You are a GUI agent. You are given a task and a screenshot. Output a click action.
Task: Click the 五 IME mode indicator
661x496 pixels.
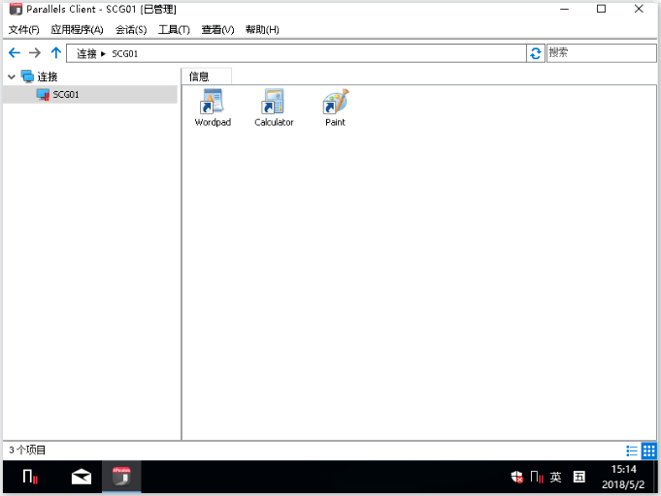(x=578, y=477)
